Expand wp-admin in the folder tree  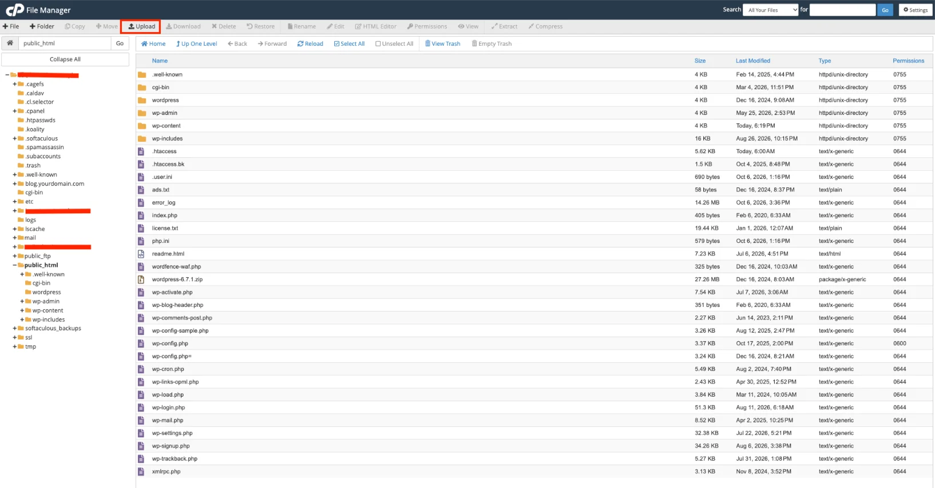(x=22, y=301)
